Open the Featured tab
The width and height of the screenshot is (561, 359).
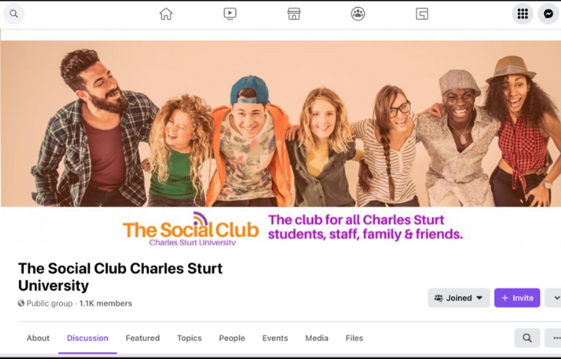[142, 338]
